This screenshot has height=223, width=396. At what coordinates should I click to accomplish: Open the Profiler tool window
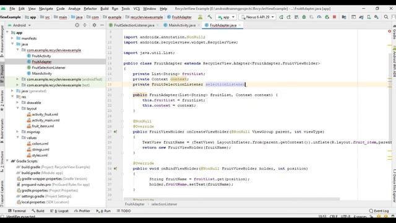pos(82,211)
